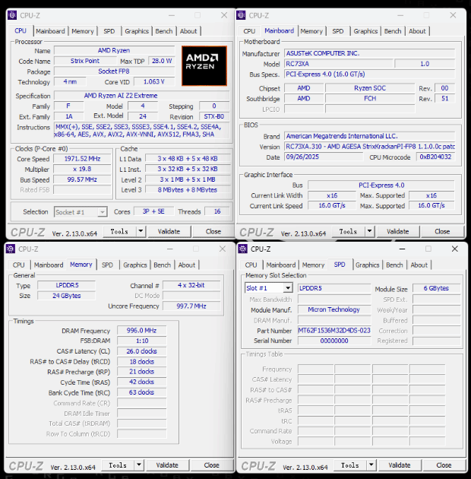This screenshot has height=479, width=471.
Task: Open the Graphics tab in the Memory window
Action: click(x=134, y=265)
